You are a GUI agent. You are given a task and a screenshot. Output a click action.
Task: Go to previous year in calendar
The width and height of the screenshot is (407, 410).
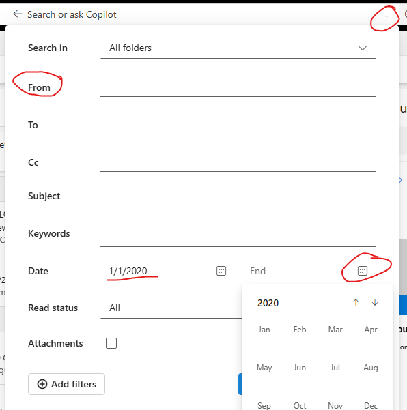(355, 302)
